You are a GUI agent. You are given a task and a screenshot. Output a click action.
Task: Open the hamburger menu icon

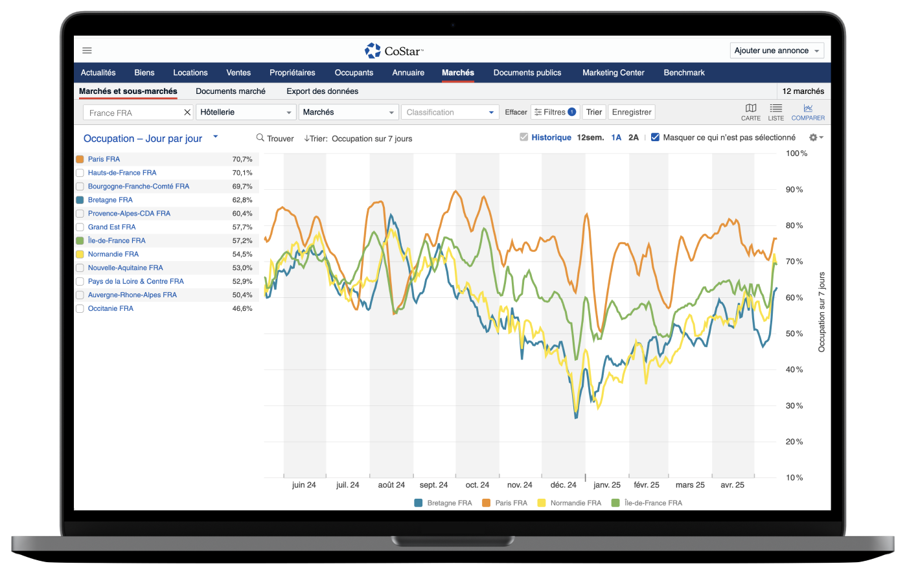87,51
